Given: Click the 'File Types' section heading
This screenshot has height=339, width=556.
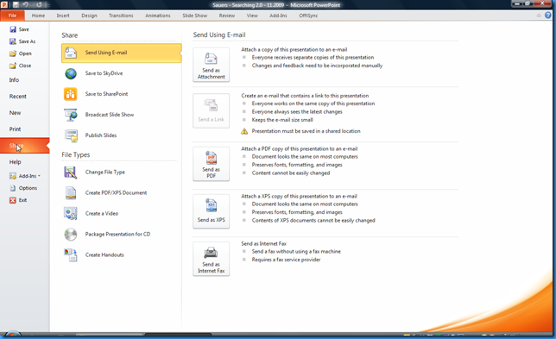Looking at the screenshot, I should (75, 154).
